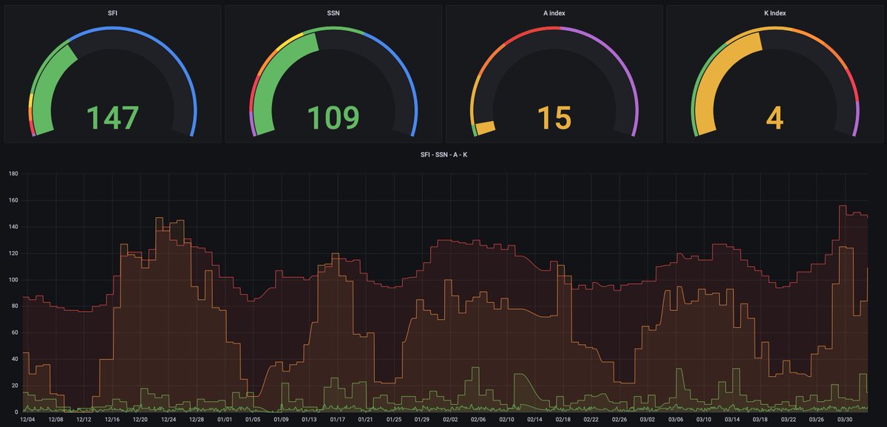
Task: Open the 'SFI - SSN - A - K' graph title menu
Action: point(443,154)
